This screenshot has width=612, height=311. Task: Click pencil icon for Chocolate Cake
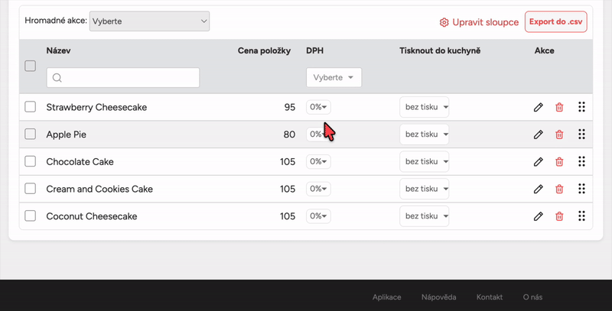pos(539,162)
